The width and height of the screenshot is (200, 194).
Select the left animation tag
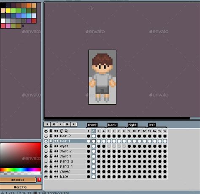pyautogui.click(x=152, y=125)
